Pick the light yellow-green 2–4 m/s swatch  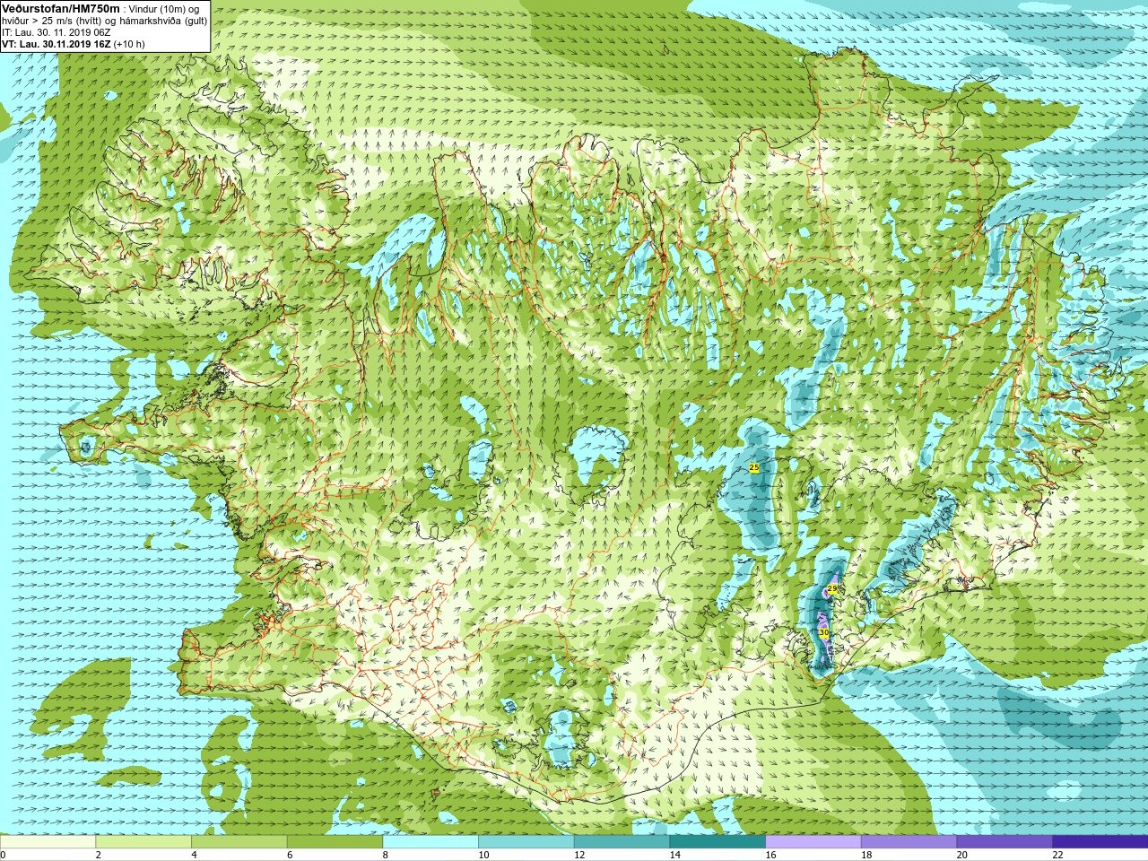point(143,842)
